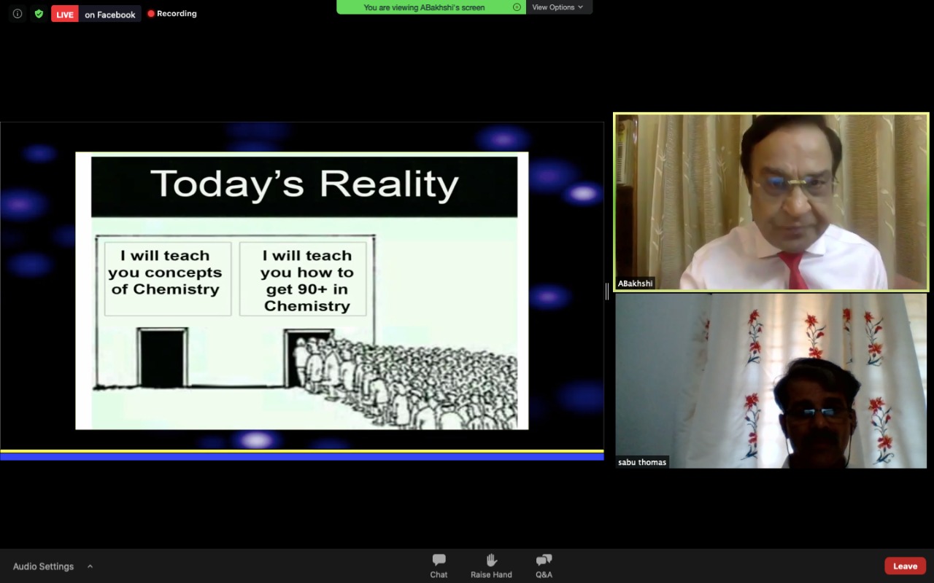Viewport: 934px width, 583px height.
Task: Click the LIVE on Facebook indicator
Action: pos(96,14)
